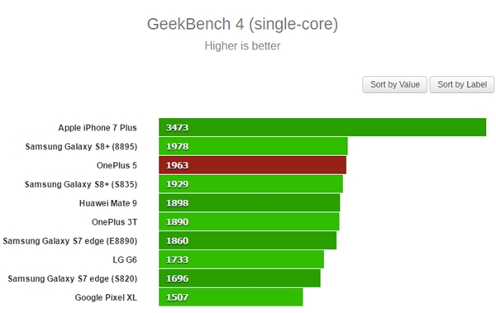Click the Sort by Value button

pos(395,84)
